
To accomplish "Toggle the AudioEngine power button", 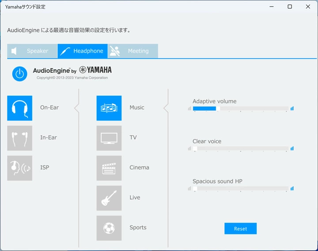I will click(x=19, y=74).
